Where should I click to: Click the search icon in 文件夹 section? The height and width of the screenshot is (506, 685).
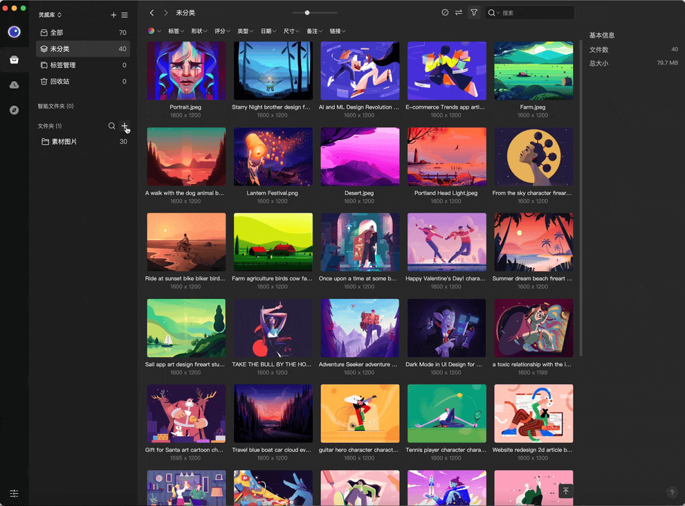click(112, 126)
